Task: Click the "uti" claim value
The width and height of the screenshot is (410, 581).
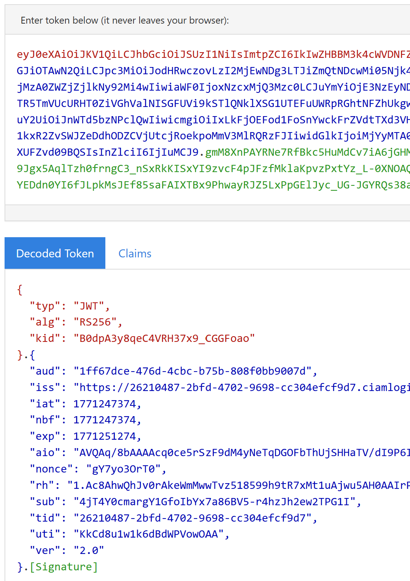Action: pyautogui.click(x=148, y=534)
